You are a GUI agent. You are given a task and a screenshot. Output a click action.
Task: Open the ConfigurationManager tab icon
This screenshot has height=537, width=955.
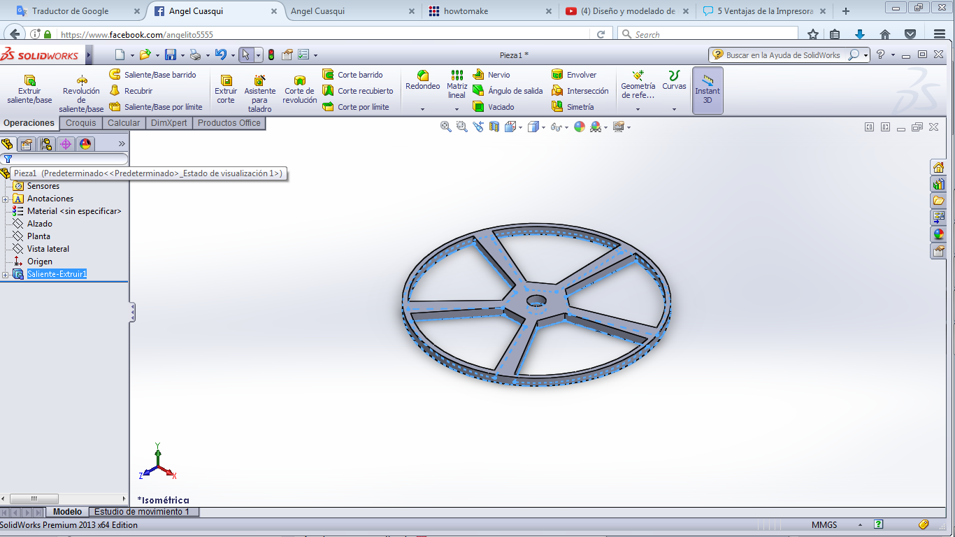coord(46,144)
